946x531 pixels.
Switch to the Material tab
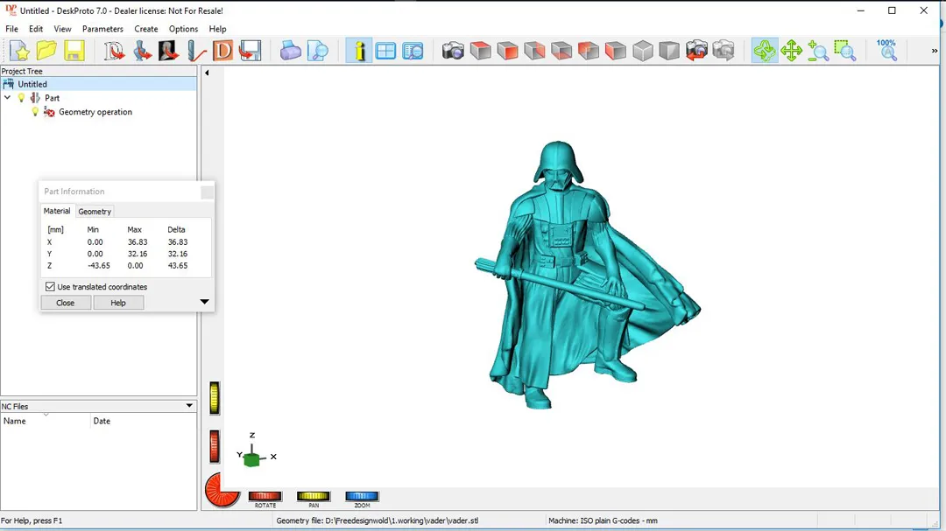(x=57, y=211)
